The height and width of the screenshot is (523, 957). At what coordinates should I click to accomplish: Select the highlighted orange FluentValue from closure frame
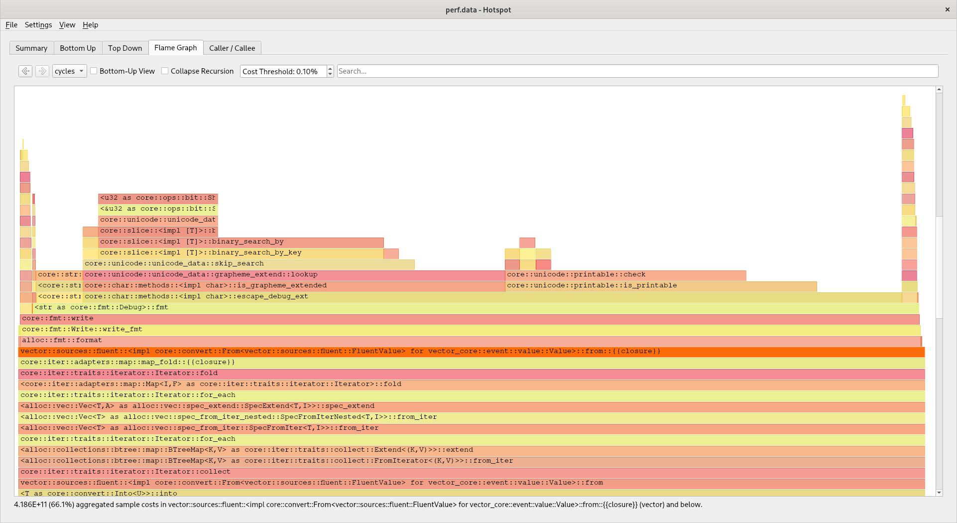pos(299,351)
